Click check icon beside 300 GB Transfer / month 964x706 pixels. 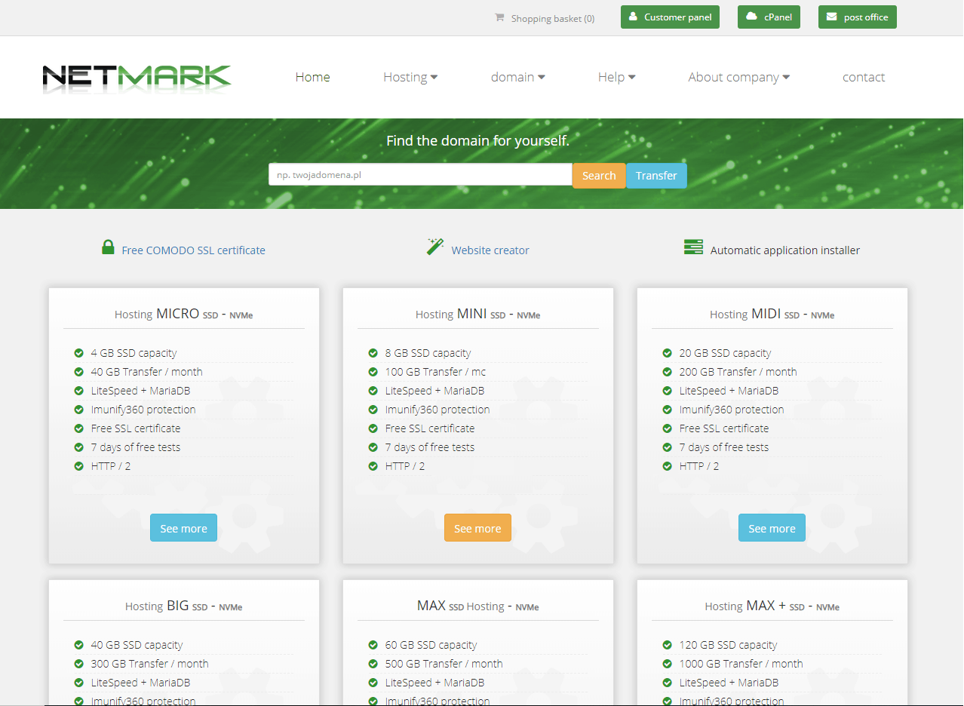pos(78,664)
